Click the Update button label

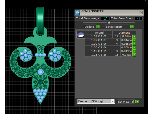point(90,27)
